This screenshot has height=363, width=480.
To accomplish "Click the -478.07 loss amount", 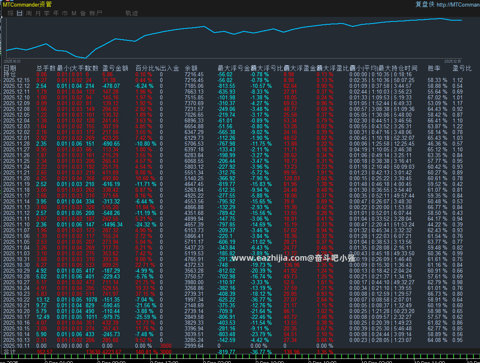I will 111,86.
